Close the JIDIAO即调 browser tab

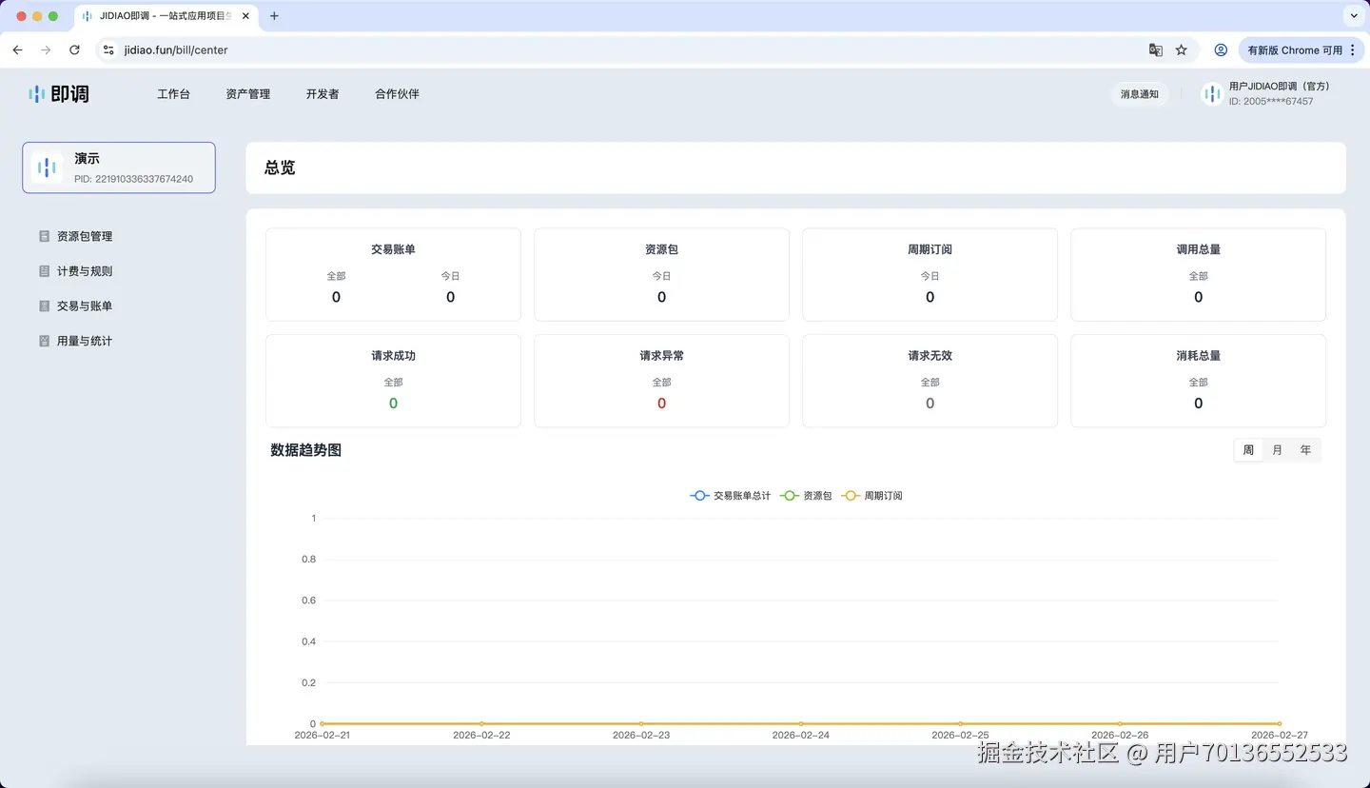coord(245,16)
